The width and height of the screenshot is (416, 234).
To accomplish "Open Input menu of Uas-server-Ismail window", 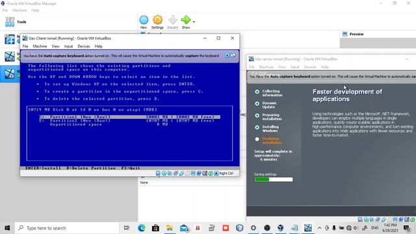I will tap(294, 67).
